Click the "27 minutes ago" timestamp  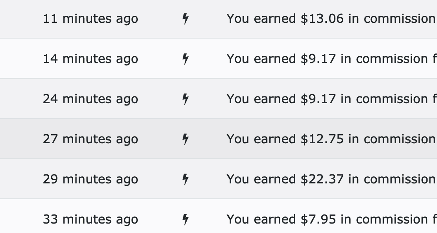[x=91, y=139]
